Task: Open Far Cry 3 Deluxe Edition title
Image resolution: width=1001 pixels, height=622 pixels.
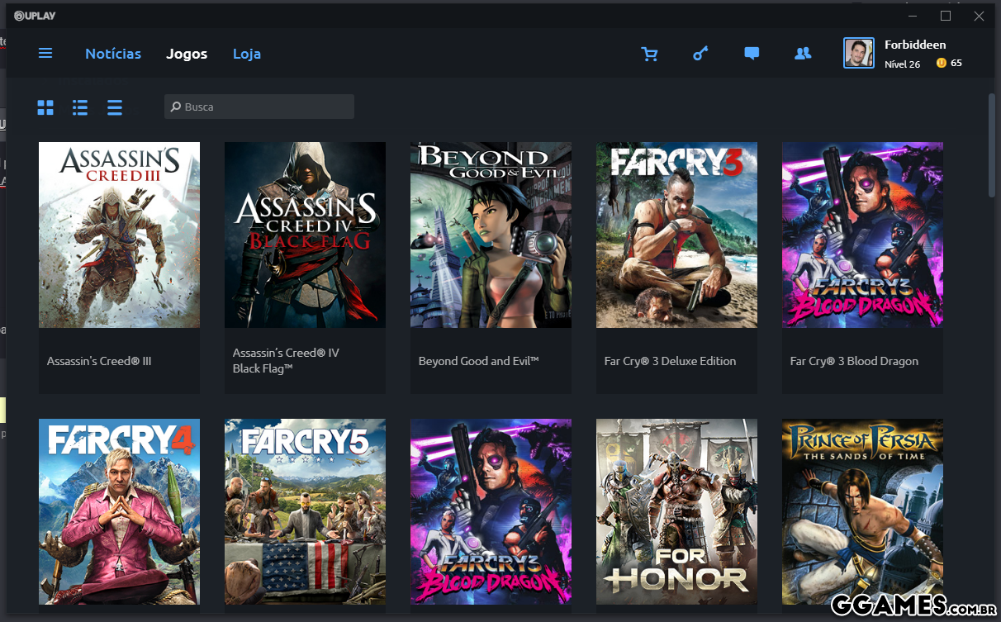Action: click(x=670, y=361)
